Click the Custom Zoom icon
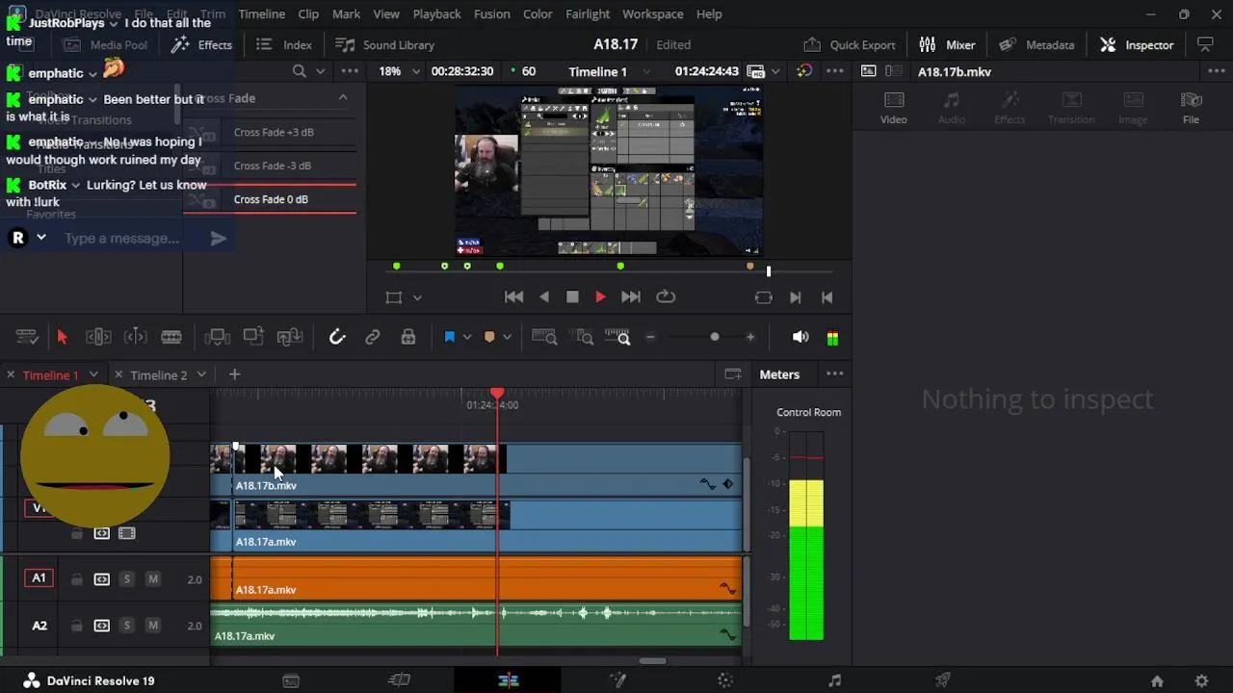This screenshot has width=1233, height=693. tap(617, 337)
